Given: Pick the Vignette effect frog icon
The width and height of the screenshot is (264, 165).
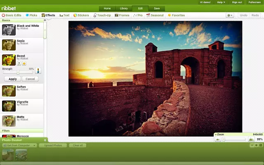Looking at the screenshot, I should 9,106.
